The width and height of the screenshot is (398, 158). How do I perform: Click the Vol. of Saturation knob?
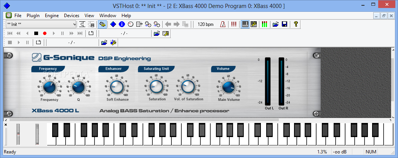point(188,86)
